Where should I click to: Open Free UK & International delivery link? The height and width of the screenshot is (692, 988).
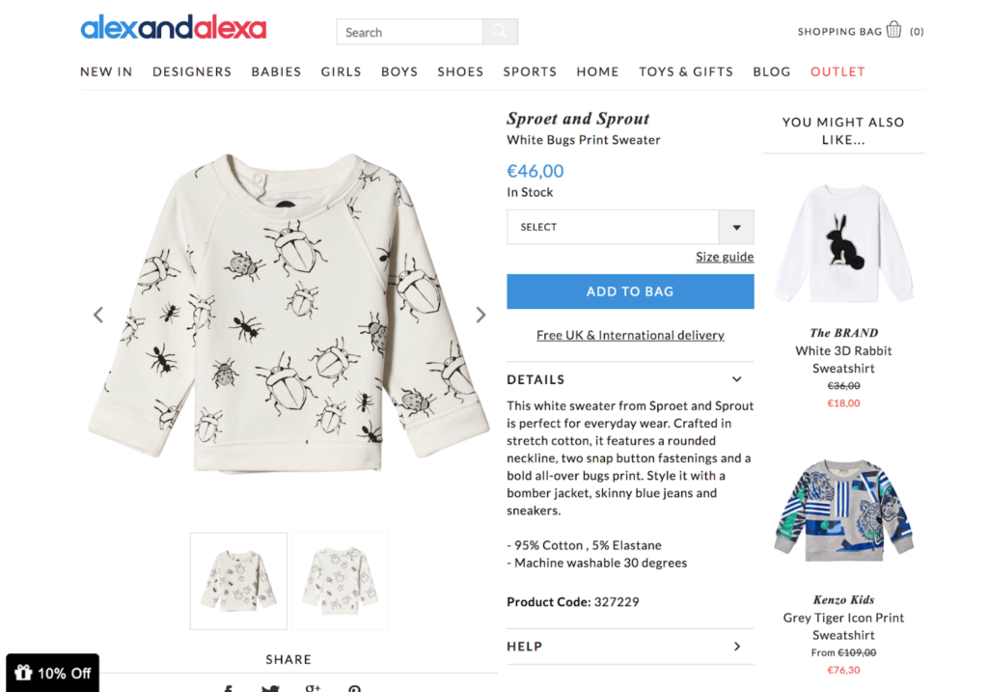[x=630, y=335]
